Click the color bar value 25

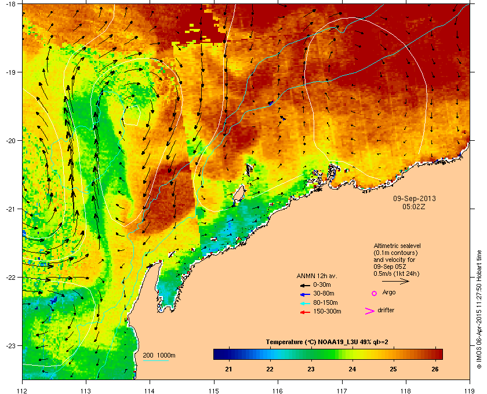(x=393, y=369)
